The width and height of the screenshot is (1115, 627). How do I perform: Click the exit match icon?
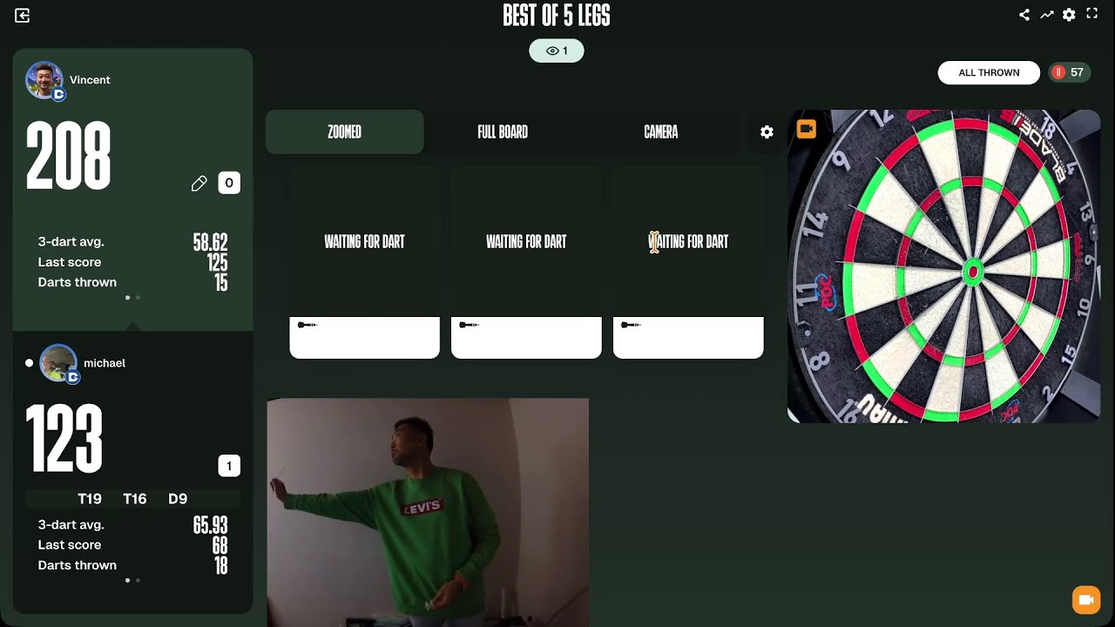[23, 16]
